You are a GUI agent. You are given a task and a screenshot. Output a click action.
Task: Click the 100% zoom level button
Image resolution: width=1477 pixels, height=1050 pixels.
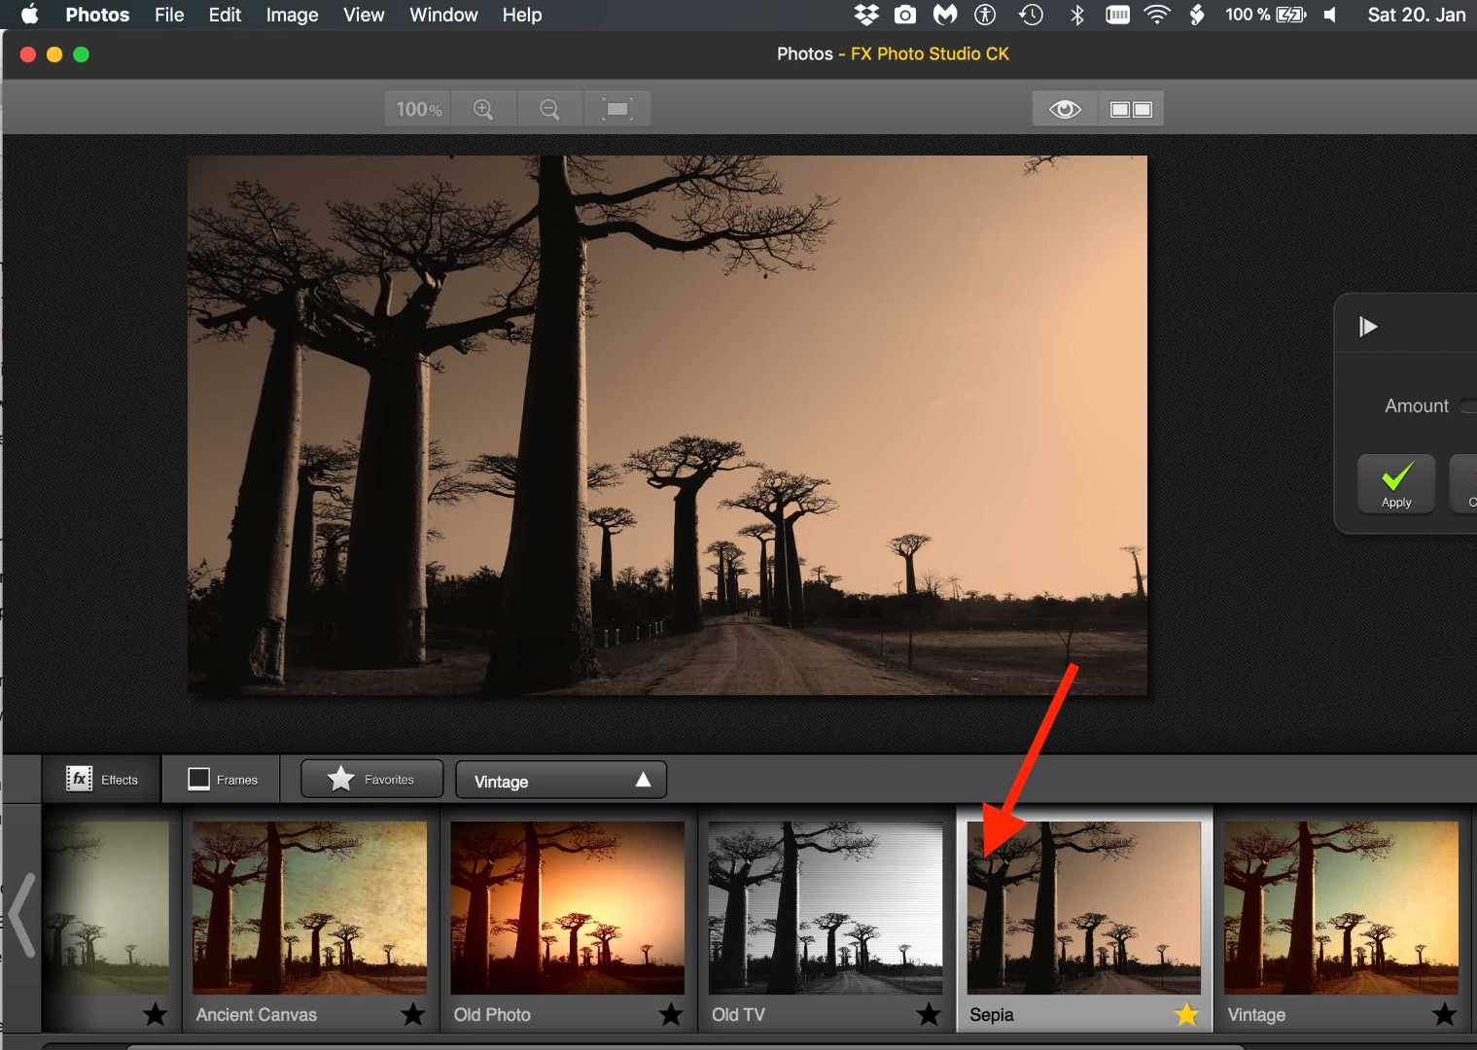416,108
